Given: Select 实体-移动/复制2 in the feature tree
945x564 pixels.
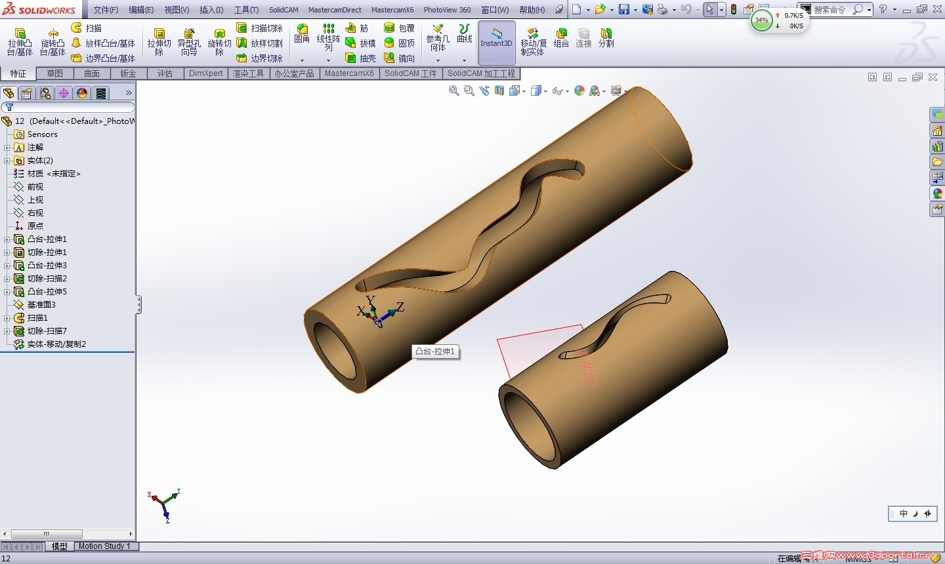Looking at the screenshot, I should point(49,344).
